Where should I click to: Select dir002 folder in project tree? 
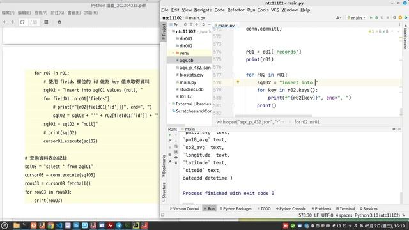tap(186, 46)
